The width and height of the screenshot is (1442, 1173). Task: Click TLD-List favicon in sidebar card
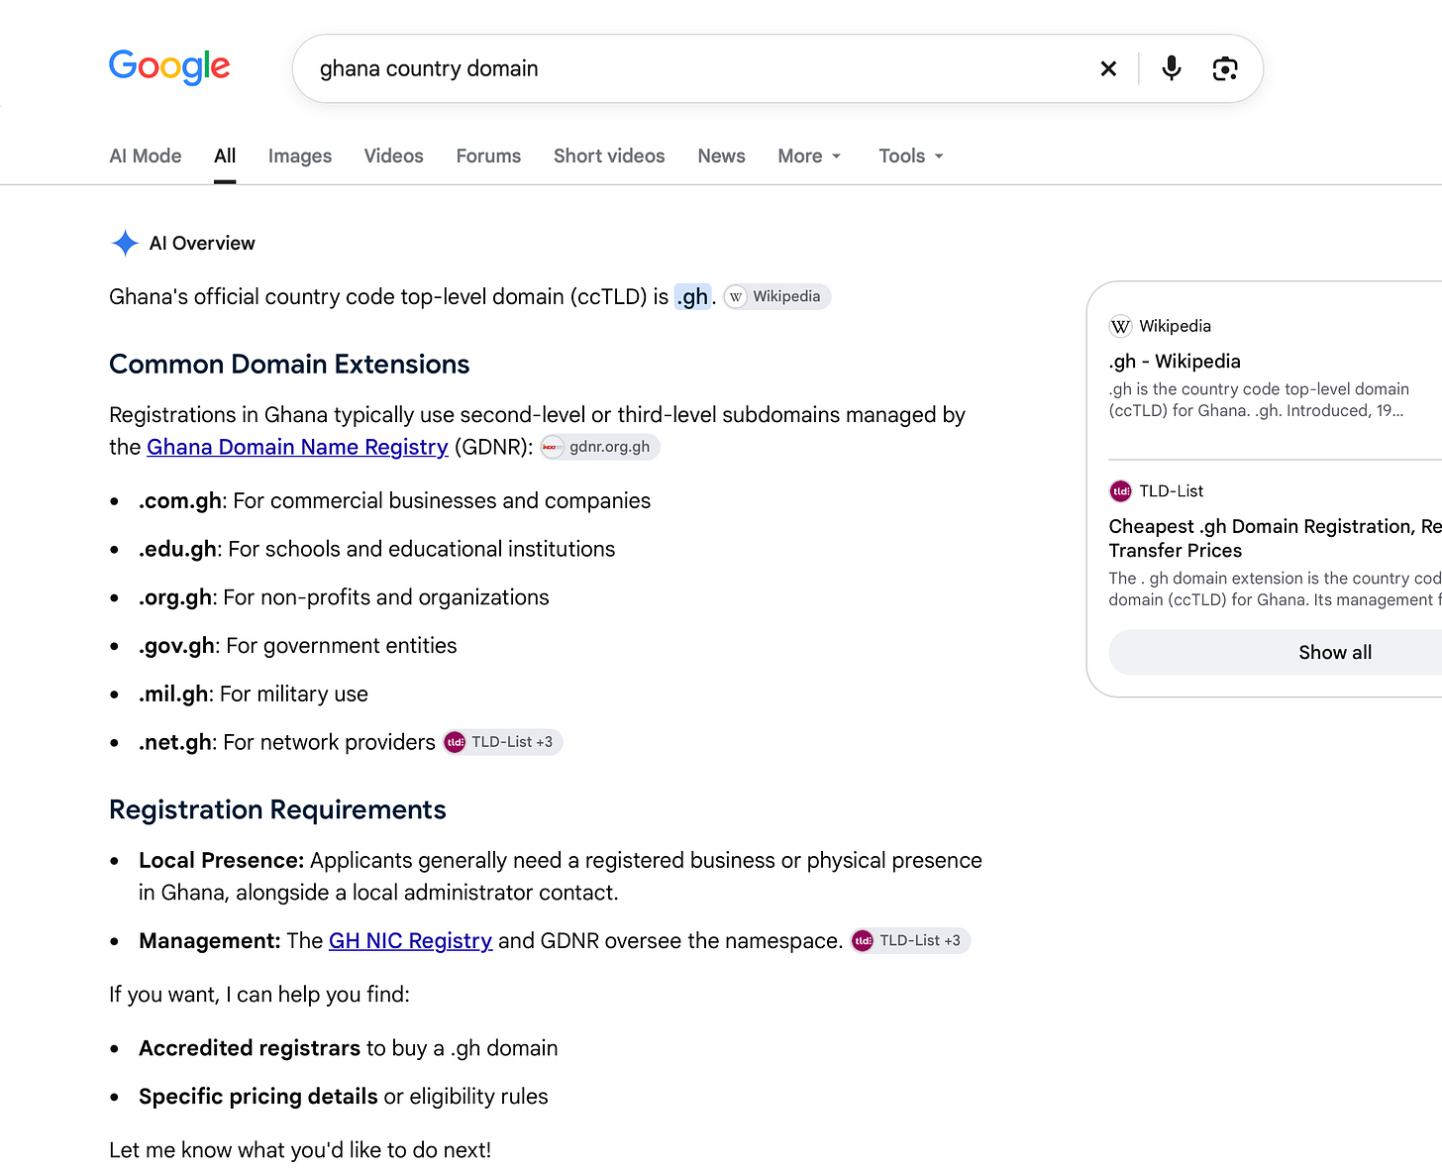pyautogui.click(x=1120, y=490)
